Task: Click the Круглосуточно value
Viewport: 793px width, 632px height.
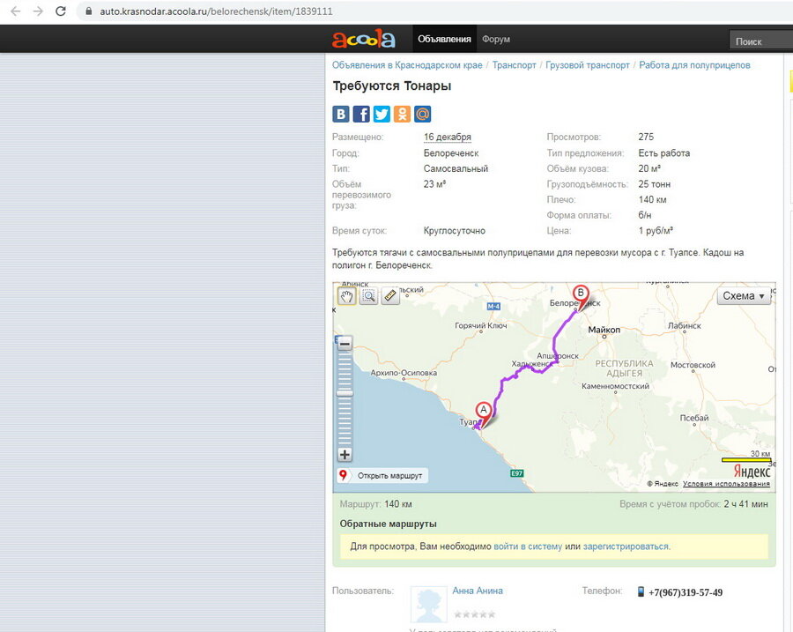Action: tap(454, 231)
